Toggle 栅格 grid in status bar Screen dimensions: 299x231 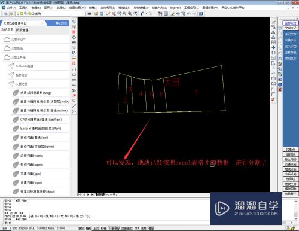coord(89,229)
